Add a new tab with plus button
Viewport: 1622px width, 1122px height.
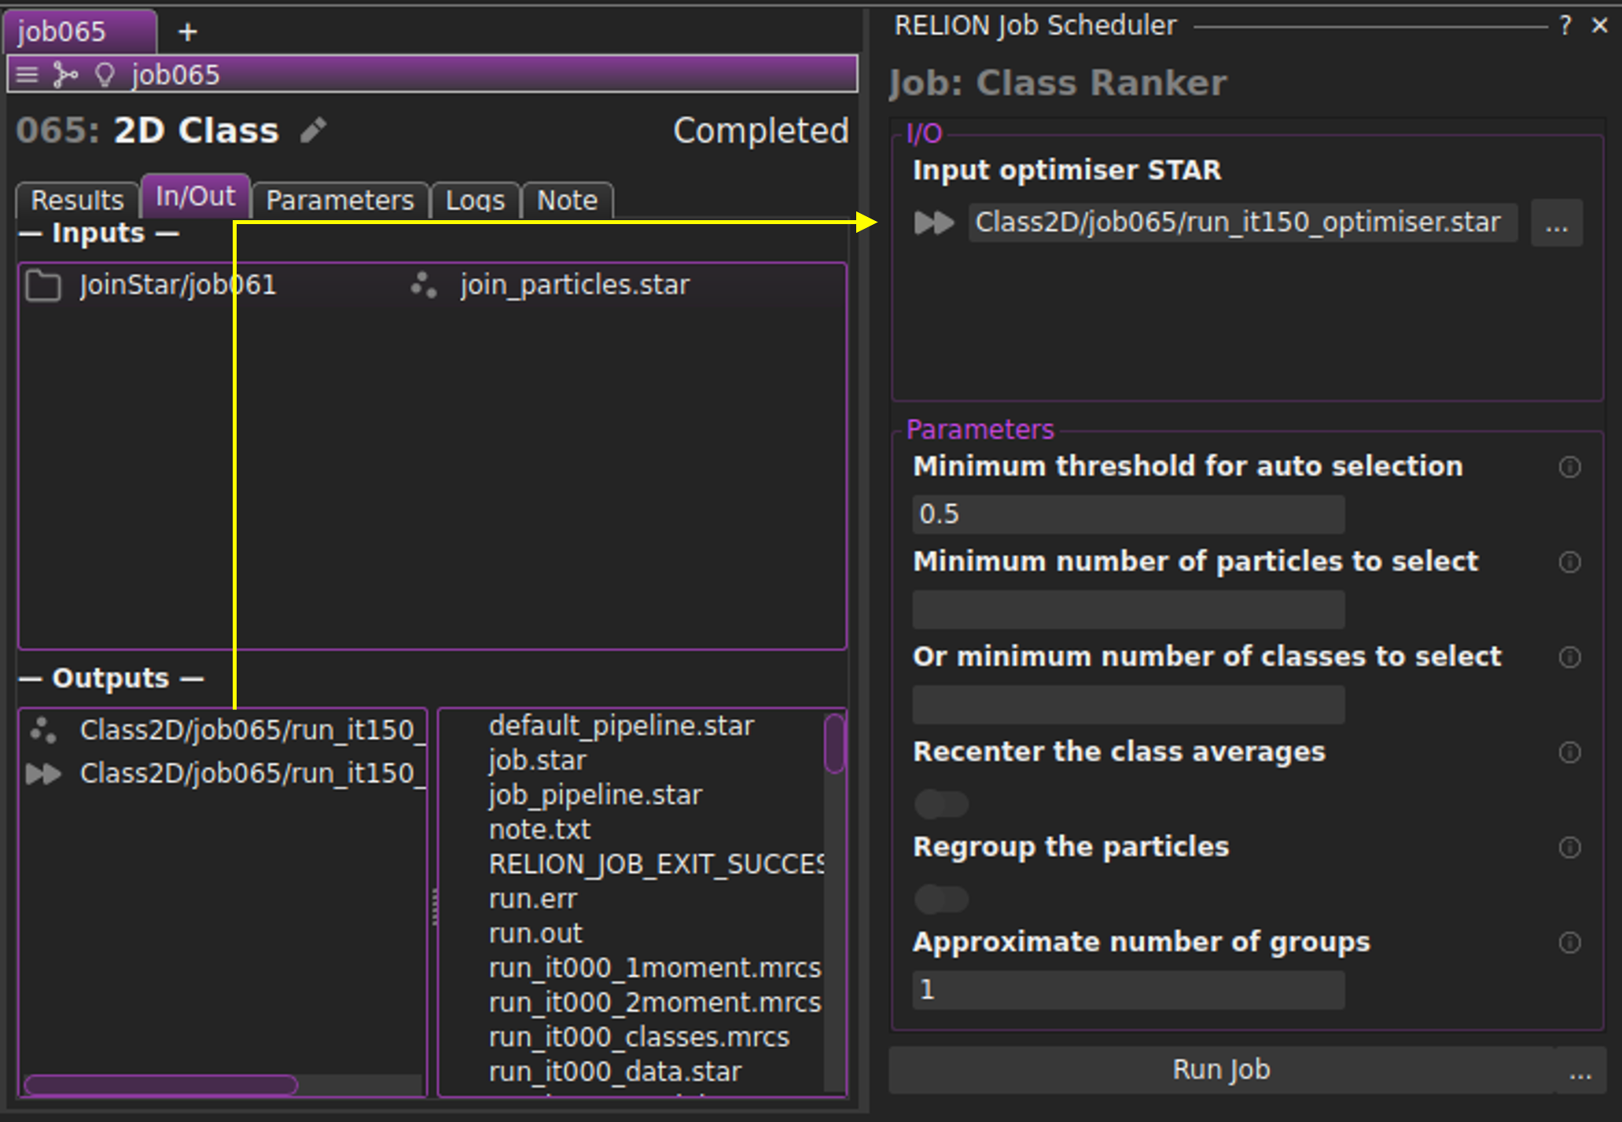(x=187, y=32)
